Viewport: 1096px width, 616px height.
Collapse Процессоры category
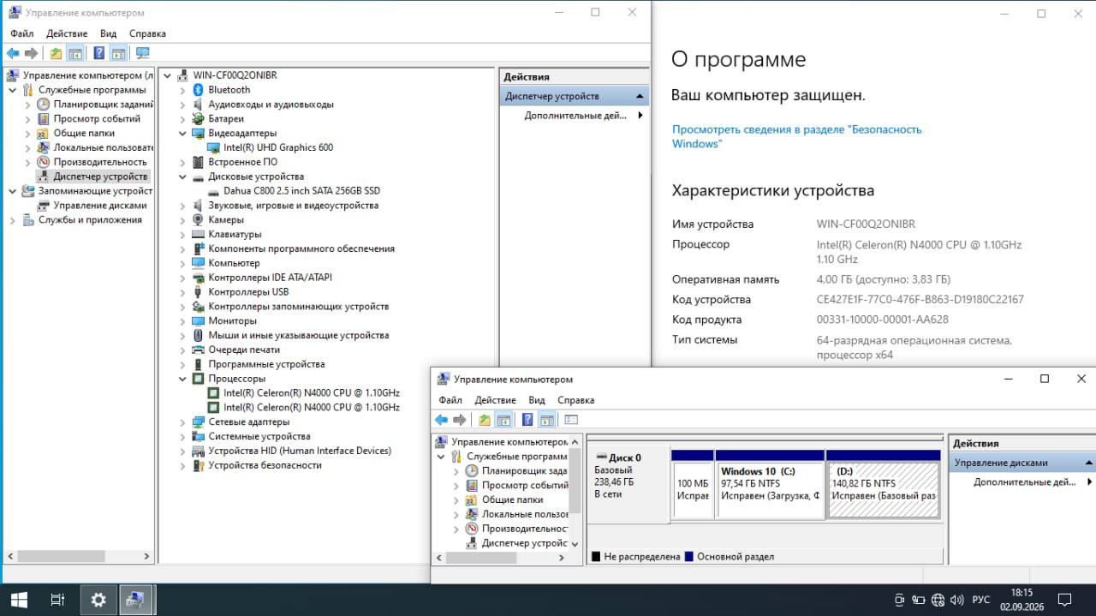point(182,379)
